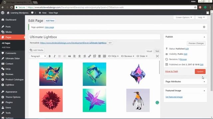Toggle bold formatting in editor toolbar
213x119 pixels.
(x=50, y=56)
